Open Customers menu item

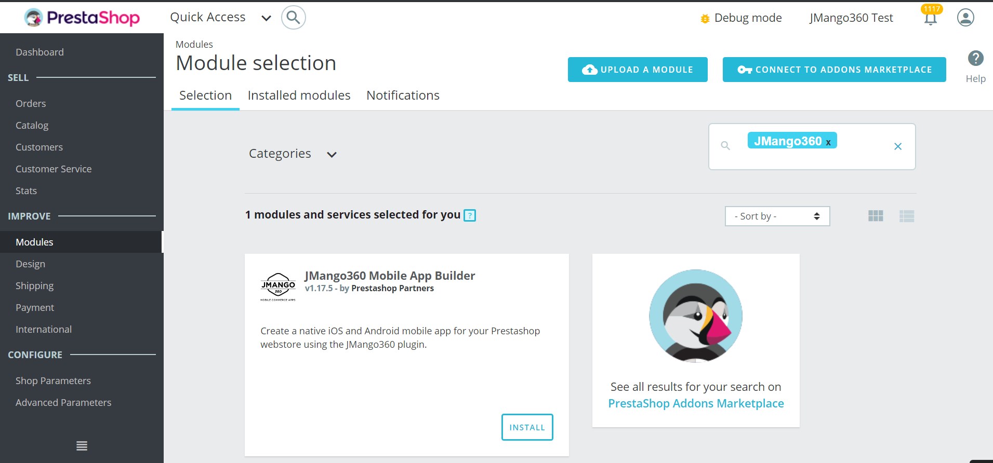pos(39,147)
